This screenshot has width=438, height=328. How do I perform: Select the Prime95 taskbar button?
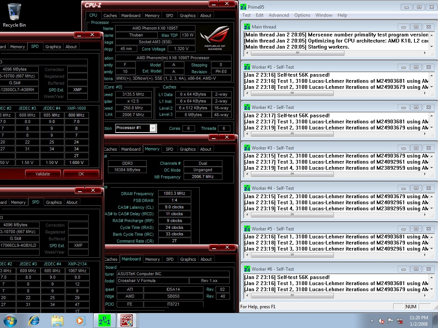pos(105,321)
